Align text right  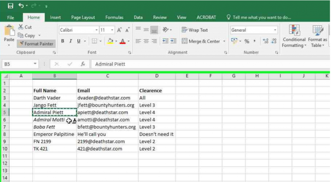154,41
